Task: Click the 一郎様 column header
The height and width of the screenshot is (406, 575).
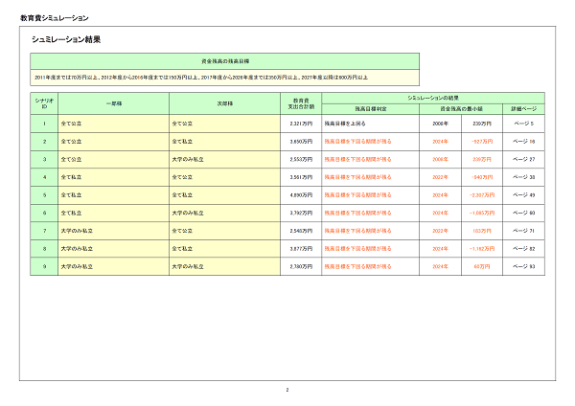Action: tap(114, 103)
